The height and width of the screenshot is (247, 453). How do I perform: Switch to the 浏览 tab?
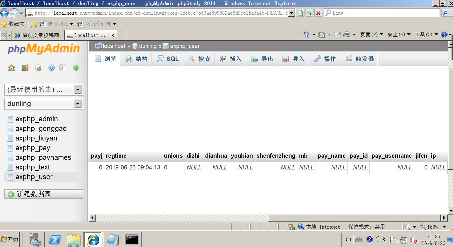pyautogui.click(x=105, y=59)
